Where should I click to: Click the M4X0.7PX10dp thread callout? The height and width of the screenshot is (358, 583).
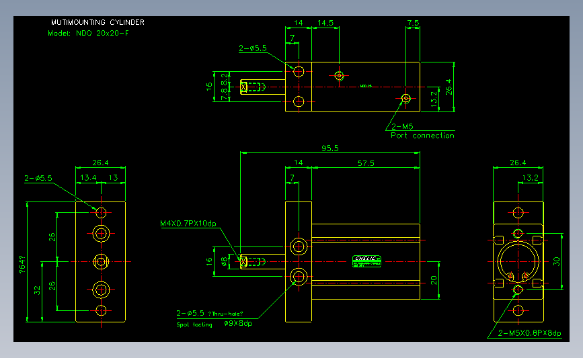pos(188,224)
